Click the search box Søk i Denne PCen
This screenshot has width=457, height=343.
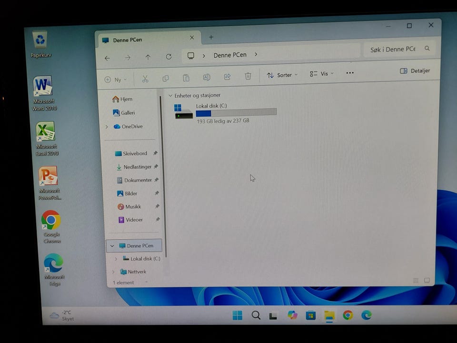pyautogui.click(x=399, y=49)
